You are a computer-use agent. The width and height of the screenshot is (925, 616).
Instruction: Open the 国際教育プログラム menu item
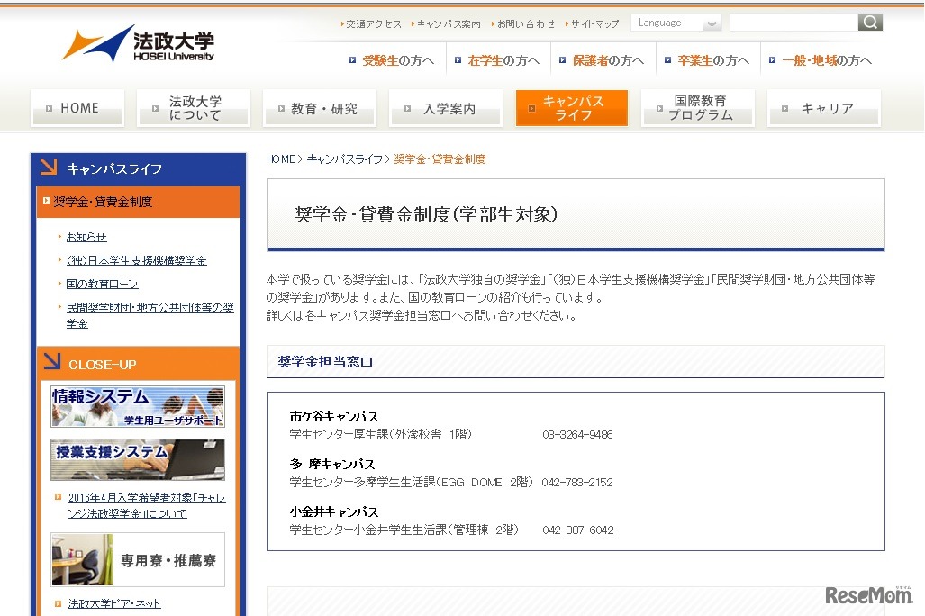[x=697, y=107]
